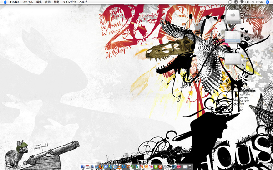273x170 pixels.
Task: Open Safari compass icon in Dock
Action: [x=96, y=167]
